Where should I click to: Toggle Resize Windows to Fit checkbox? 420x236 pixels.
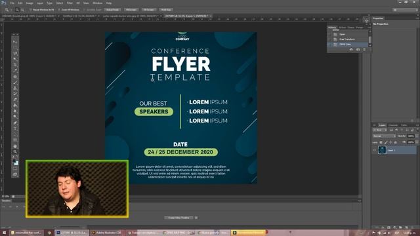31,10
